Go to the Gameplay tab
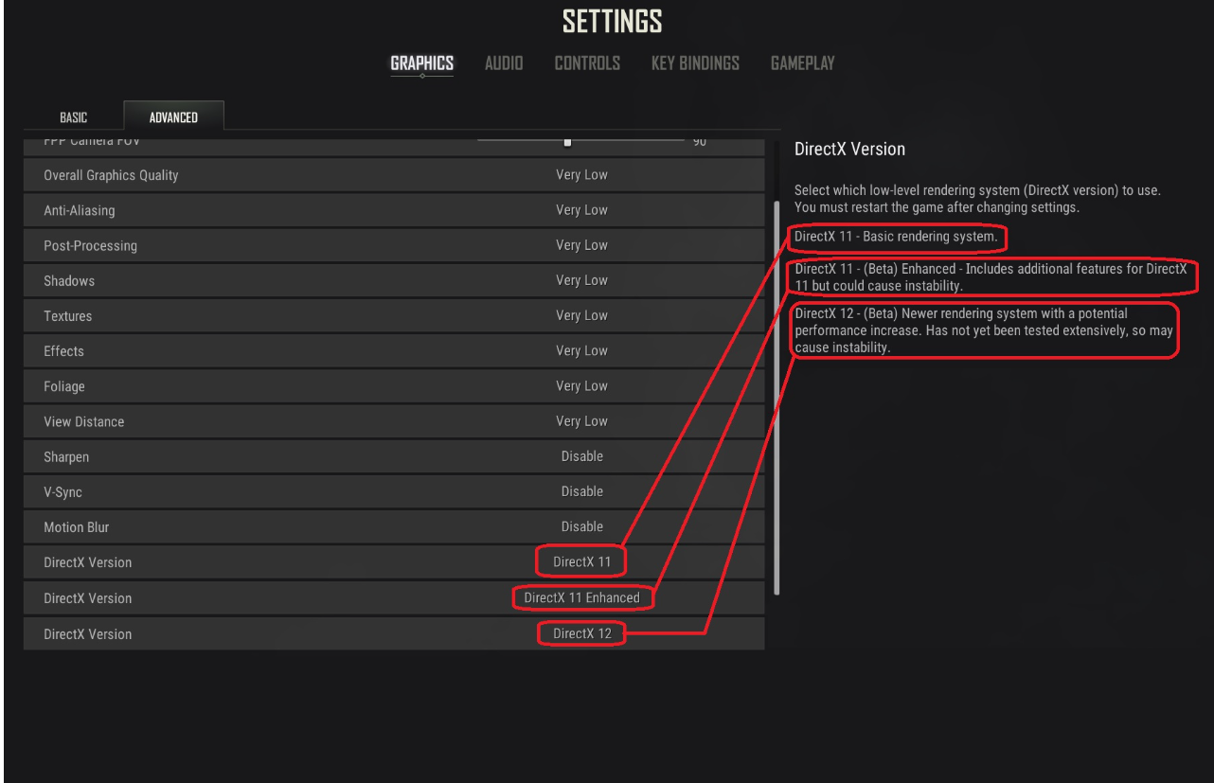 coord(802,64)
